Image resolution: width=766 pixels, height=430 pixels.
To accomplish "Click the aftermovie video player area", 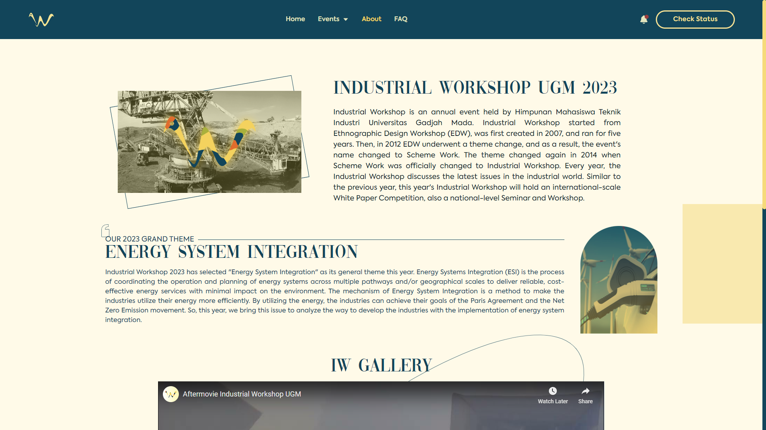I will pos(380,414).
